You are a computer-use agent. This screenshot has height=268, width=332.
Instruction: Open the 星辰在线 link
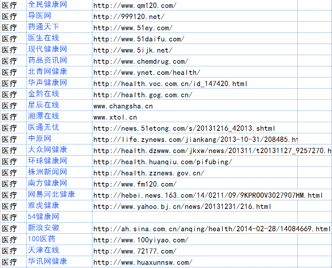[43, 105]
